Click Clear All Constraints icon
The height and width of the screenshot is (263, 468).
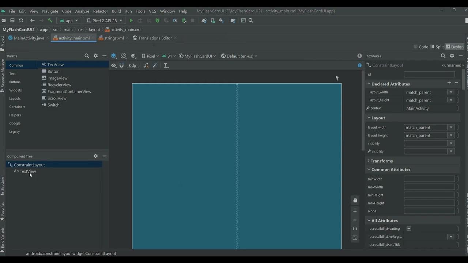(x=146, y=65)
